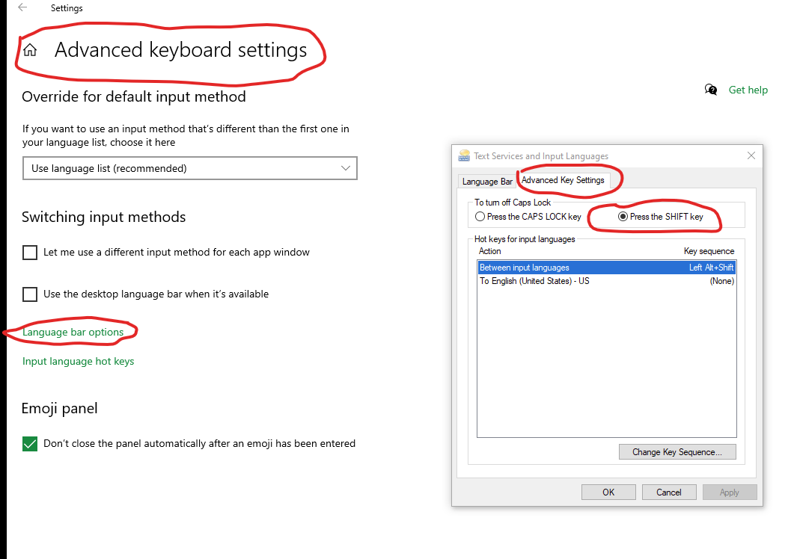Select To English (United States) - US hotkey row
The width and height of the screenshot is (794, 559).
click(x=607, y=281)
